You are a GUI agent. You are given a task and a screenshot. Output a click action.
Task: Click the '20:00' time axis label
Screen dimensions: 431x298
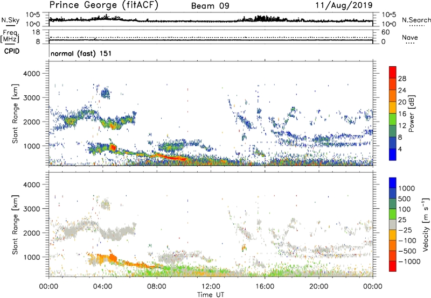pyautogui.click(x=319, y=287)
